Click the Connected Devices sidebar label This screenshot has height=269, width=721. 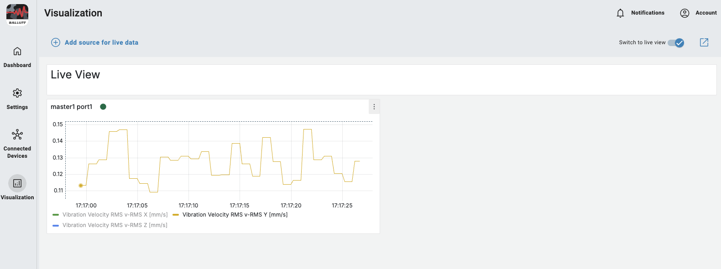[17, 152]
